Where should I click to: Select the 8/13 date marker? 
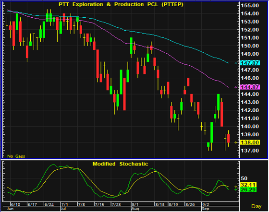159,204
